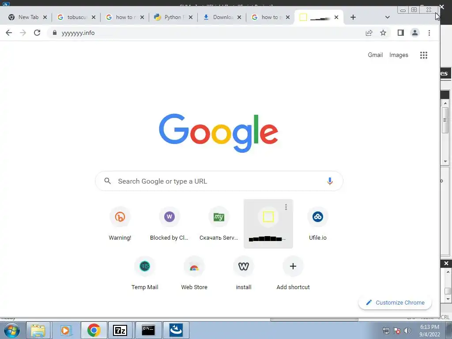Click the address bar yyyyyyy.info
This screenshot has height=339, width=452.
pos(78,33)
